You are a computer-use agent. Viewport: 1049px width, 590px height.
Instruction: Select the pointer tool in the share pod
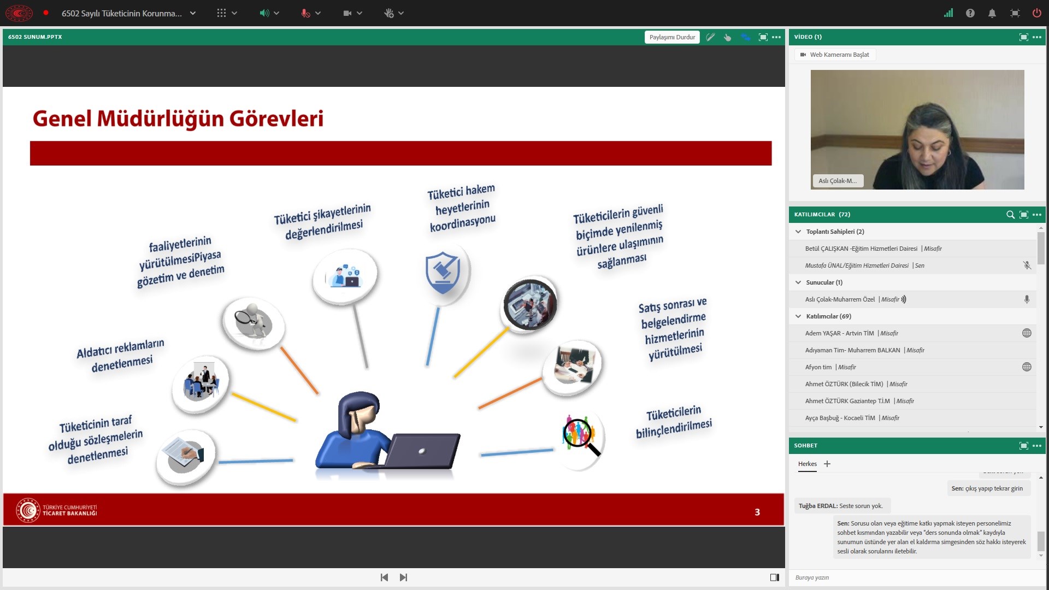pyautogui.click(x=728, y=37)
